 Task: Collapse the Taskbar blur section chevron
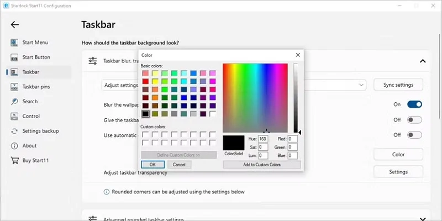(423, 61)
